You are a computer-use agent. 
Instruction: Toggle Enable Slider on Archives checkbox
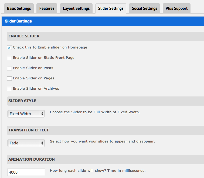[9, 89]
